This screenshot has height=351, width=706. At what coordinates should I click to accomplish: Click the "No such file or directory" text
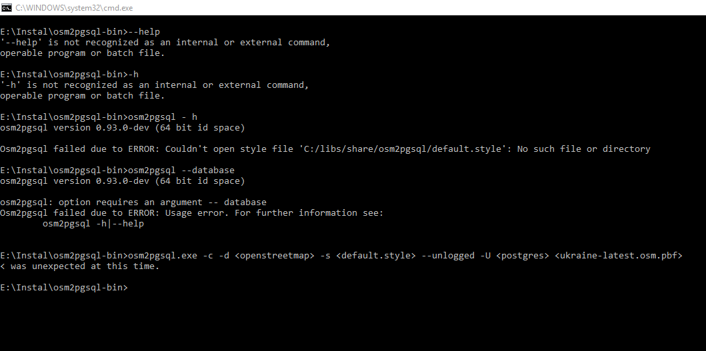point(583,149)
